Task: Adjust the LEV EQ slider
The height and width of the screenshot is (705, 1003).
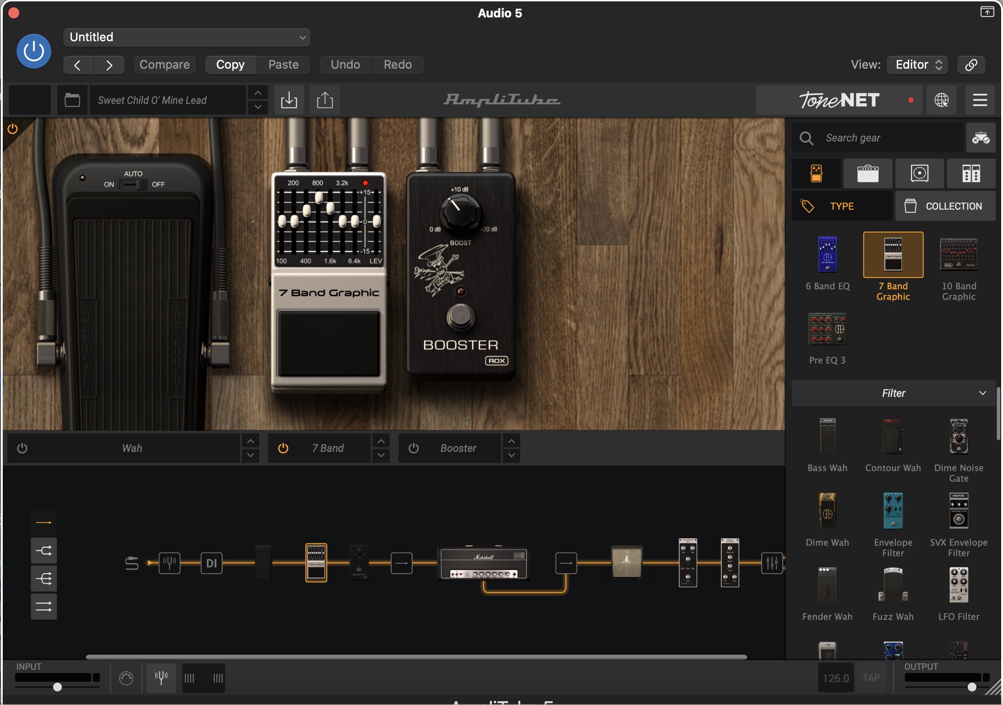Action: (x=376, y=221)
